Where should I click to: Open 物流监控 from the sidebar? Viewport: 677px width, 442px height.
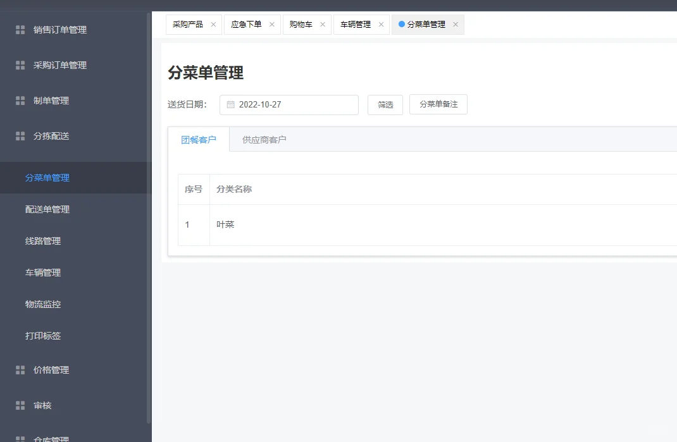pyautogui.click(x=44, y=304)
